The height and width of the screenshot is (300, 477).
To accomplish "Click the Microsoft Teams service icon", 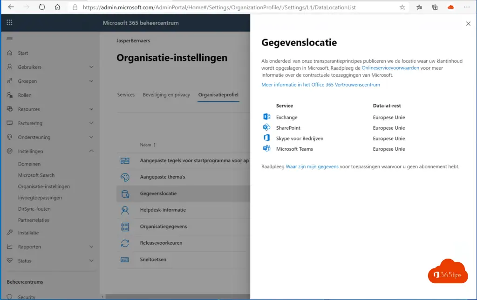I will point(267,149).
